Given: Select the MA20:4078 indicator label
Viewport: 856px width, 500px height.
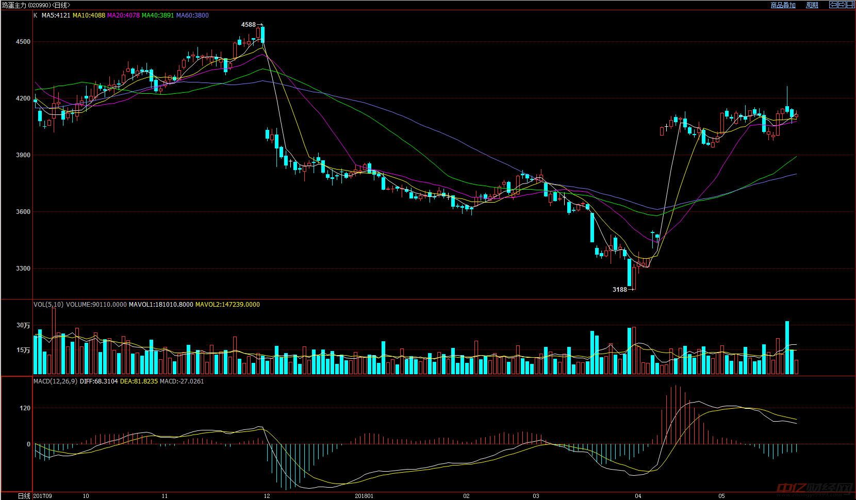Looking at the screenshot, I should pos(123,15).
